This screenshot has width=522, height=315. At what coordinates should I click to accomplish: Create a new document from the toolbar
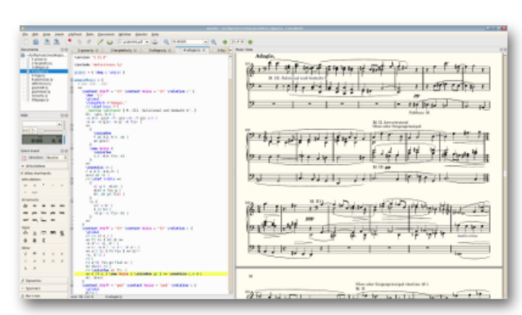[x=26, y=42]
